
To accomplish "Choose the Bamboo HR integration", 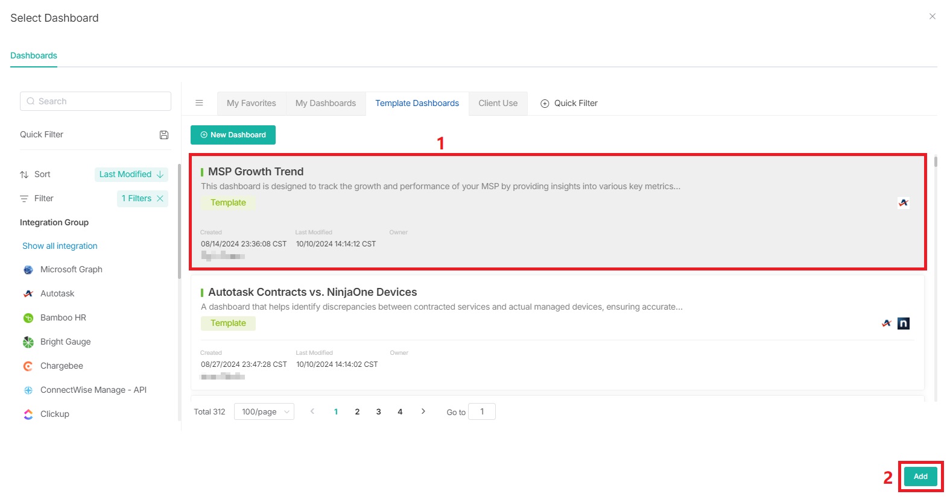I will pos(63,317).
